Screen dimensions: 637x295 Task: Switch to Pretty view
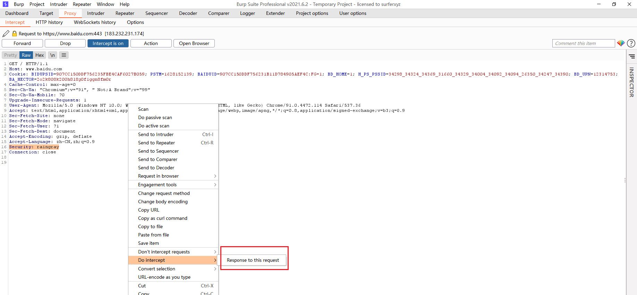pos(10,55)
